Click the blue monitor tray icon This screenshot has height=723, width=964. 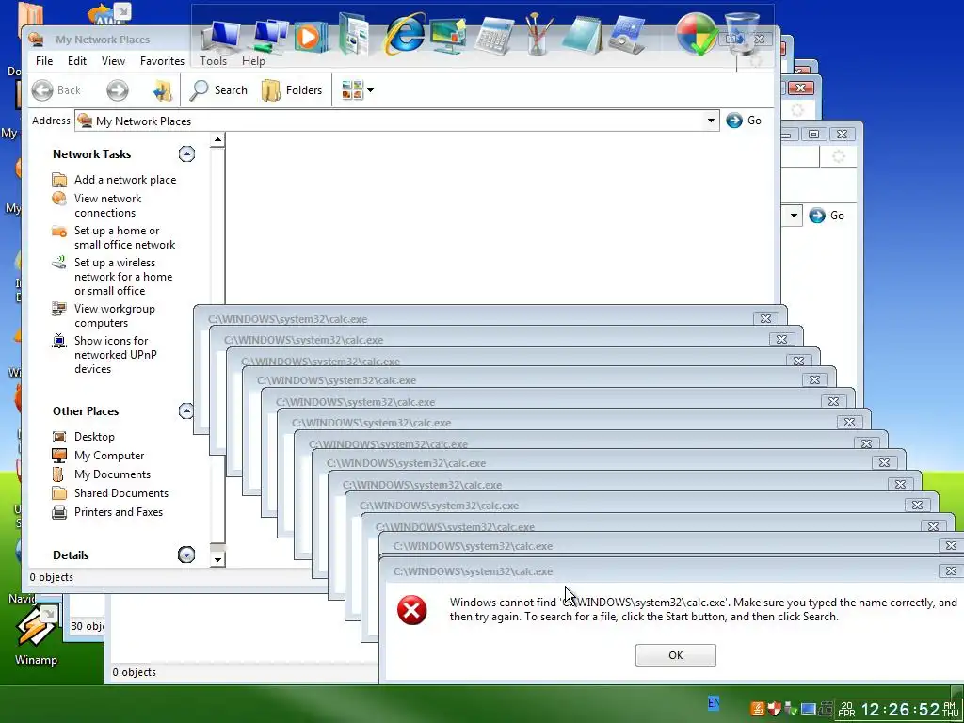(x=809, y=710)
